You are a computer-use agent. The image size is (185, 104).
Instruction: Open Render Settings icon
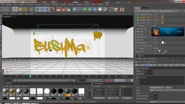[69, 9]
